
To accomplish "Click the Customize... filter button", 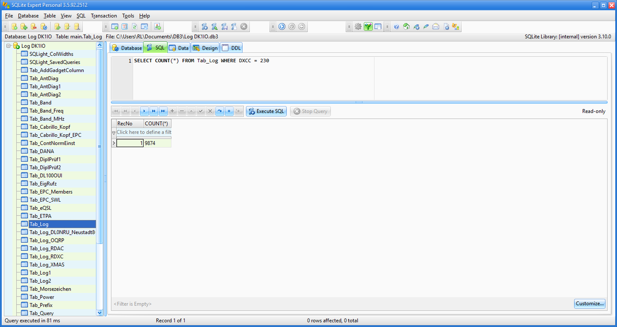I will [x=589, y=303].
